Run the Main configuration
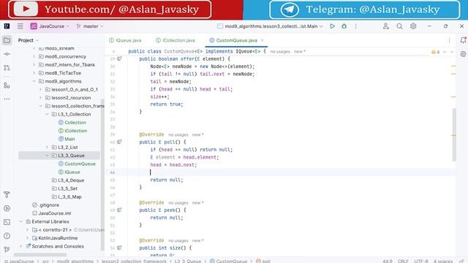468x263 pixels. coord(332,26)
